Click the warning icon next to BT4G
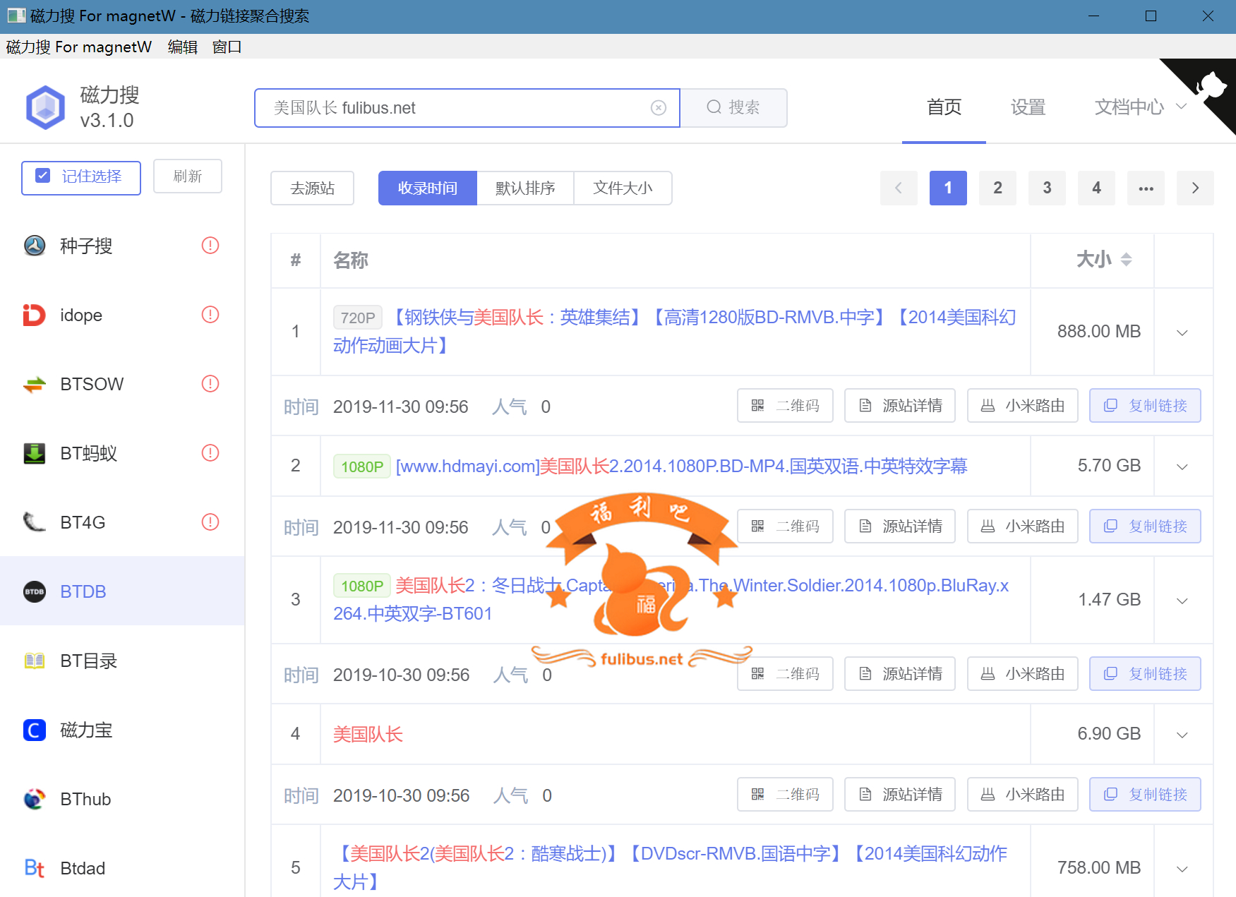Viewport: 1236px width, 897px height. [x=210, y=522]
